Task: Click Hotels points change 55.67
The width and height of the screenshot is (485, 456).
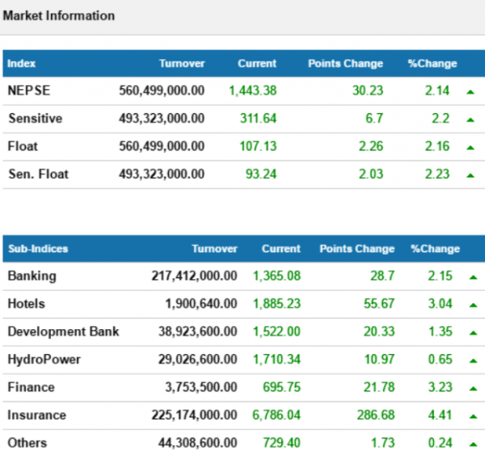Action: 379,303
